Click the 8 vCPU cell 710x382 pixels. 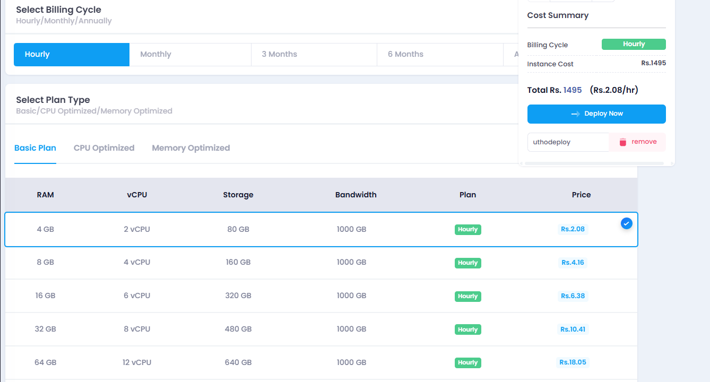[137, 329]
